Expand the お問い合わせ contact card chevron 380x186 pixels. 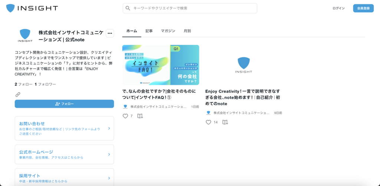[x=109, y=129]
